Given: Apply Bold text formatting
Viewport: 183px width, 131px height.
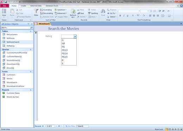Looking at the screenshot, I should click(120, 15).
